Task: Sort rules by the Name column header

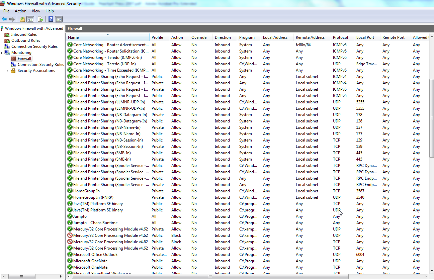Action: 108,37
